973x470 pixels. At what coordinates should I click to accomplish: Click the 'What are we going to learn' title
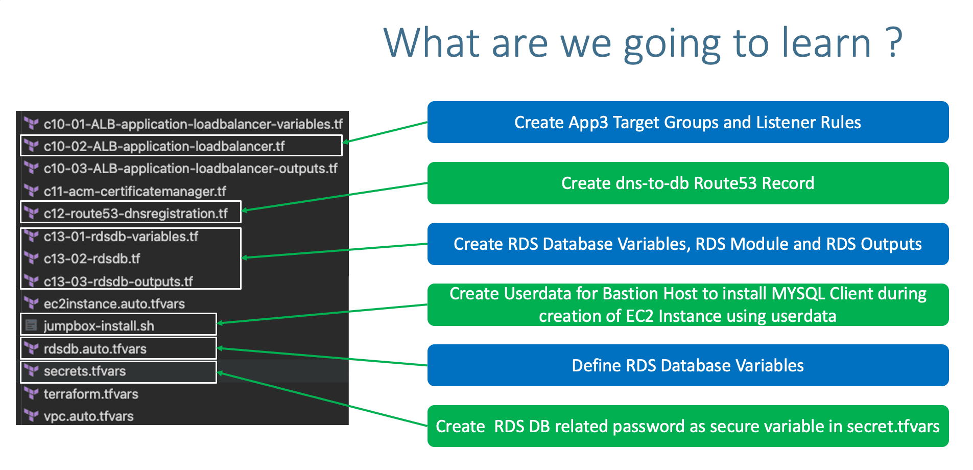[x=643, y=43]
